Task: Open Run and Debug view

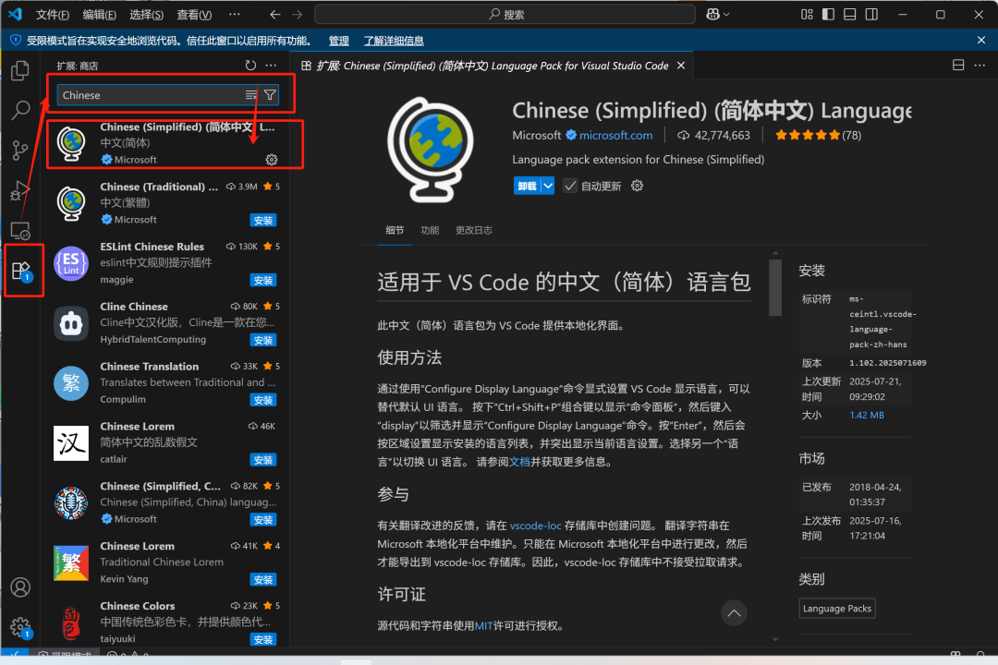Action: pos(20,190)
